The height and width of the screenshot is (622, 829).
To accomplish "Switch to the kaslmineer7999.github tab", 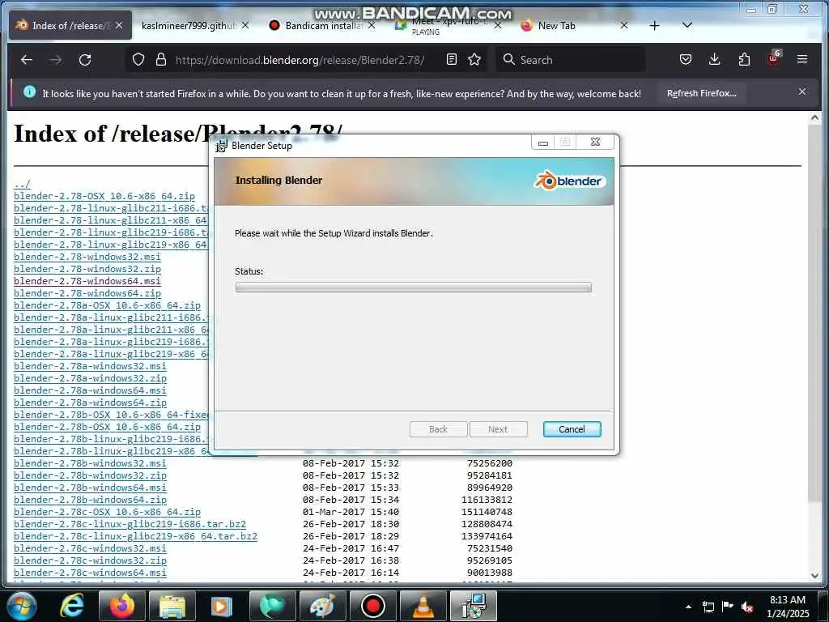I will [188, 25].
